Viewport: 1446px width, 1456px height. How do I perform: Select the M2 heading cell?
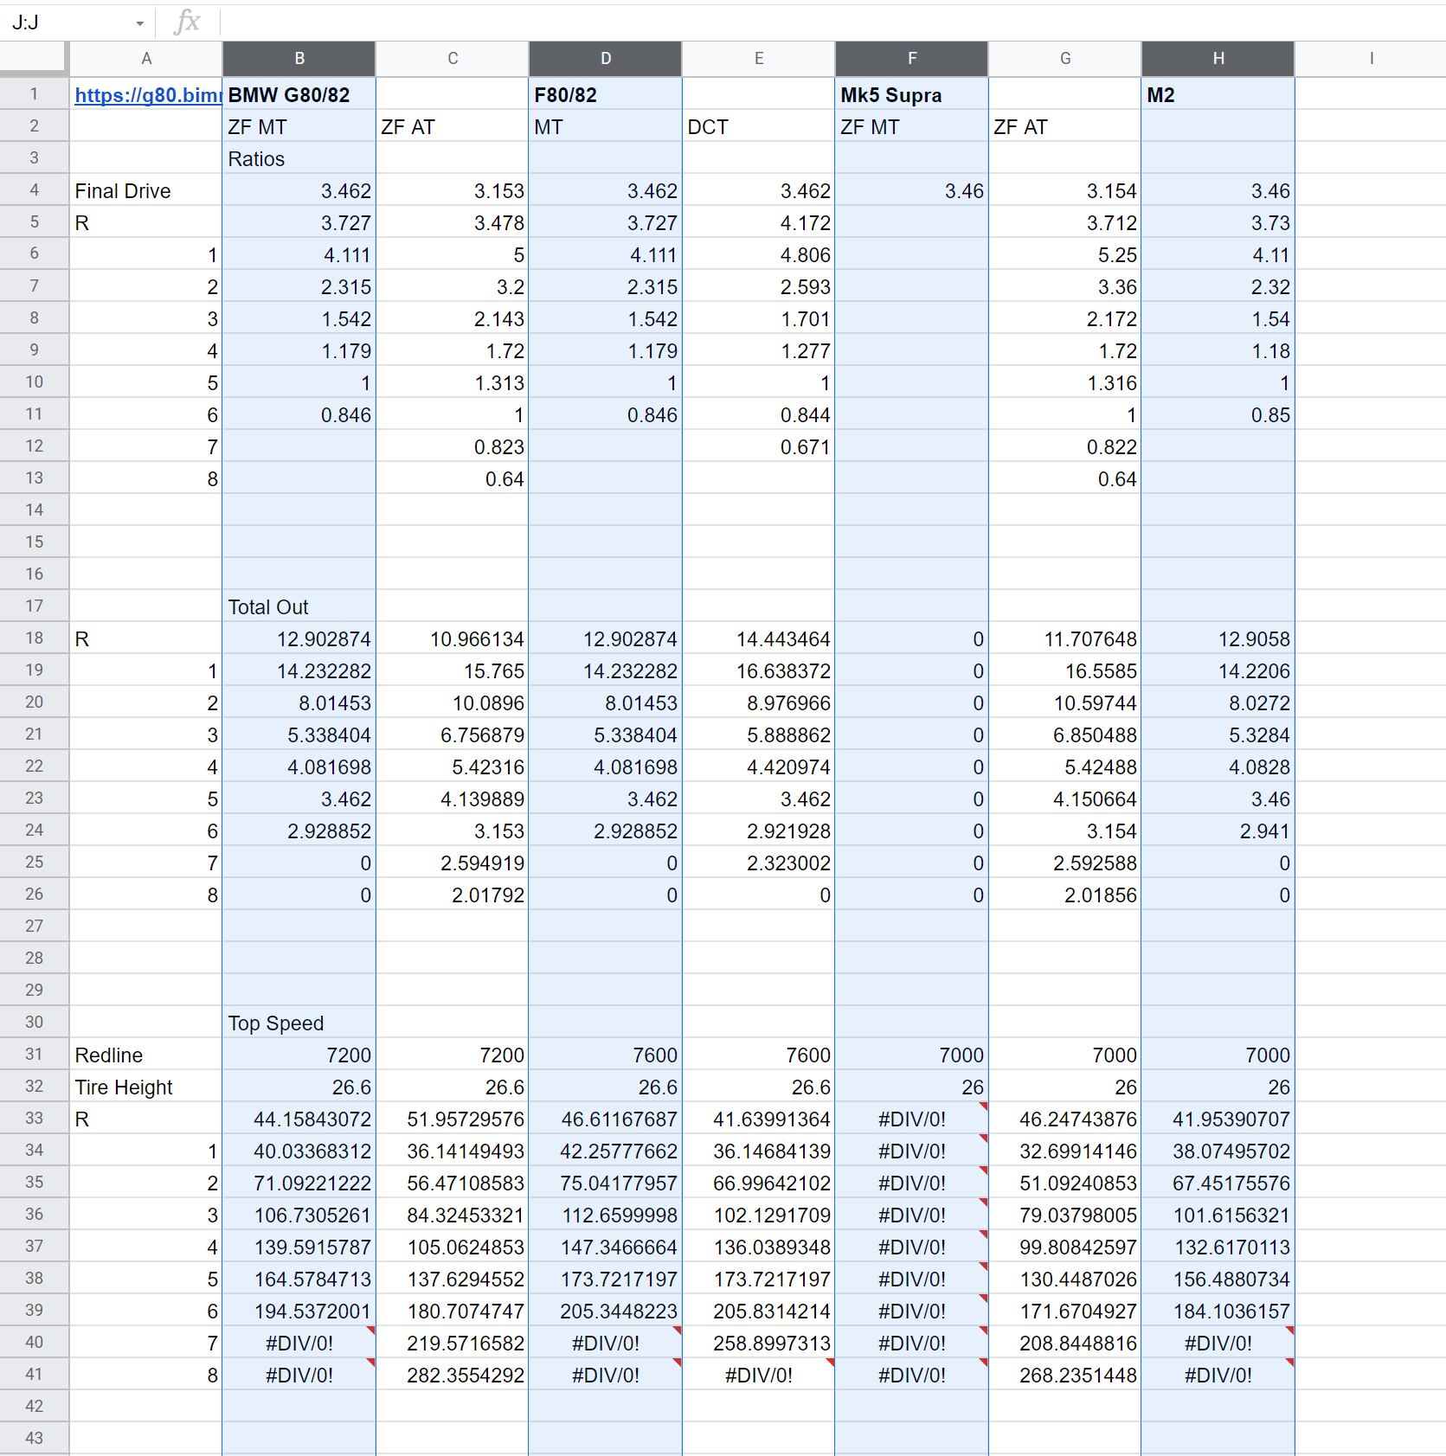tap(1218, 94)
